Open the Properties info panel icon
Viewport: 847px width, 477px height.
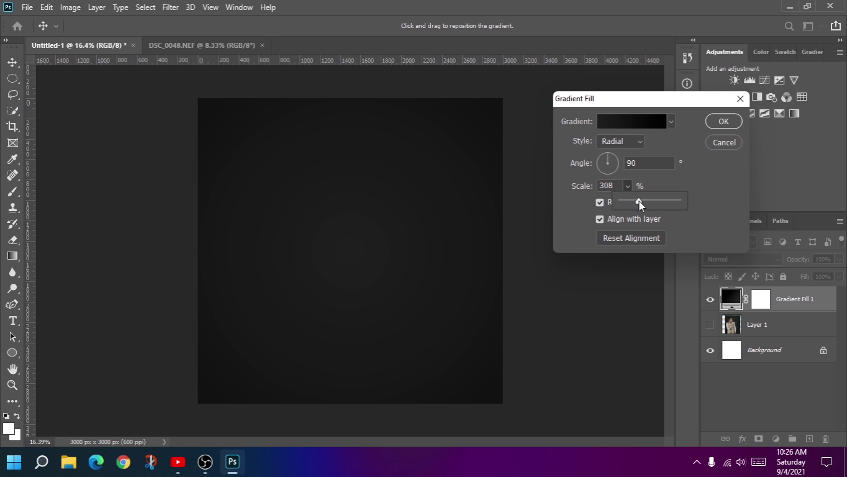point(687,83)
